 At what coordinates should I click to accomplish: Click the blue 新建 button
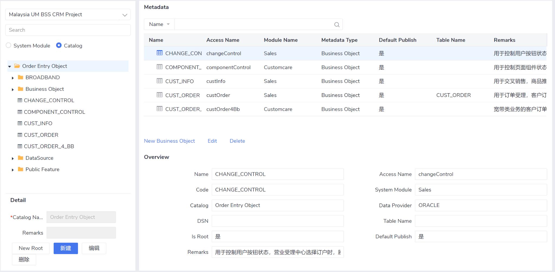click(66, 248)
